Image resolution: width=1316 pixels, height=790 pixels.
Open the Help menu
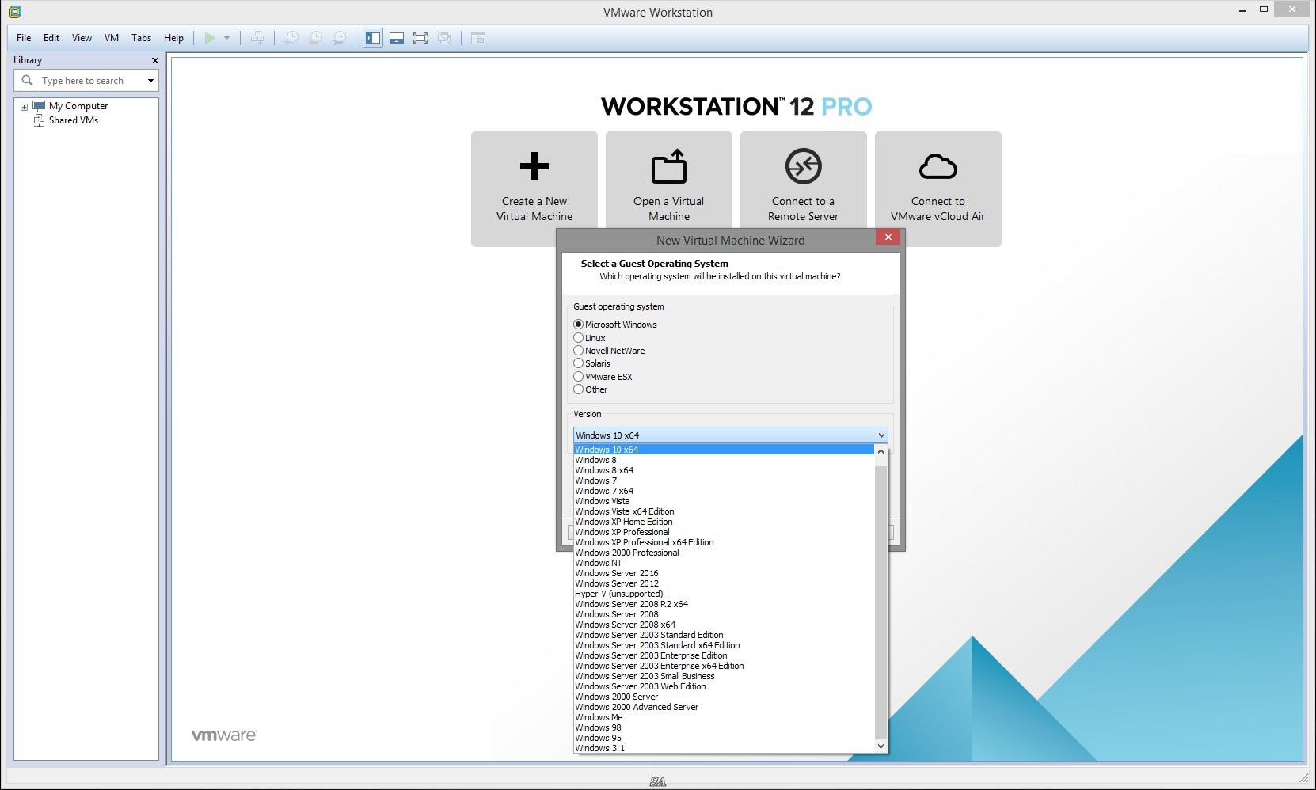click(173, 38)
